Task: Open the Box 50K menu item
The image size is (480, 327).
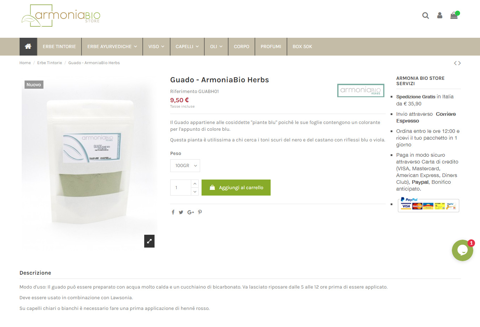Action: coord(302,47)
